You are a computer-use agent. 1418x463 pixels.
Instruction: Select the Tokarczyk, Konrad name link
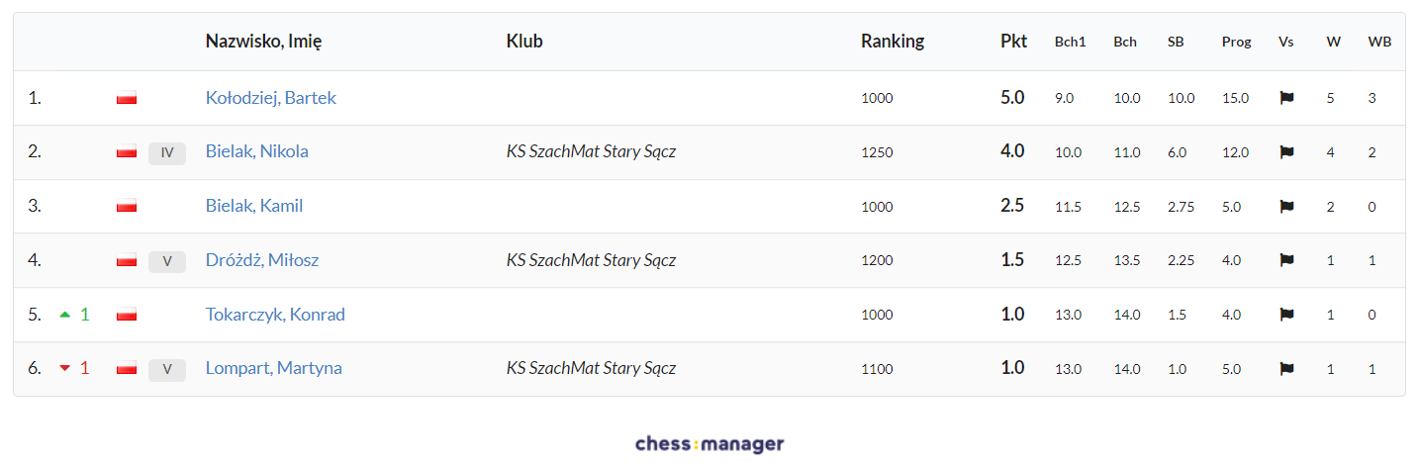point(274,315)
